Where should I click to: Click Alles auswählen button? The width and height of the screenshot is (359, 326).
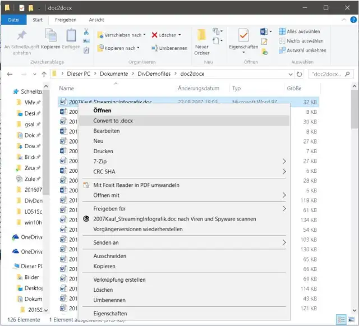click(303, 32)
